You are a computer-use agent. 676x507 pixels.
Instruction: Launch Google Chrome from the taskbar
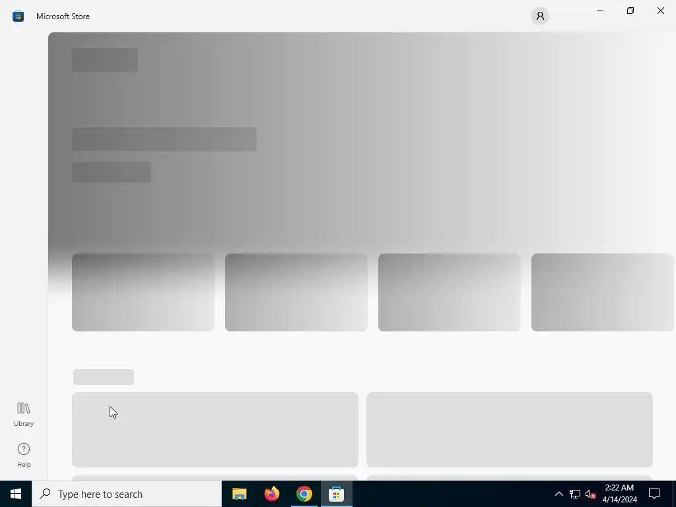pyautogui.click(x=304, y=494)
